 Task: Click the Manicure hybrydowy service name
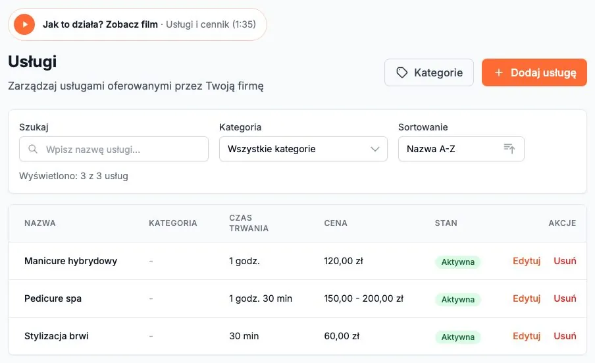pos(70,261)
